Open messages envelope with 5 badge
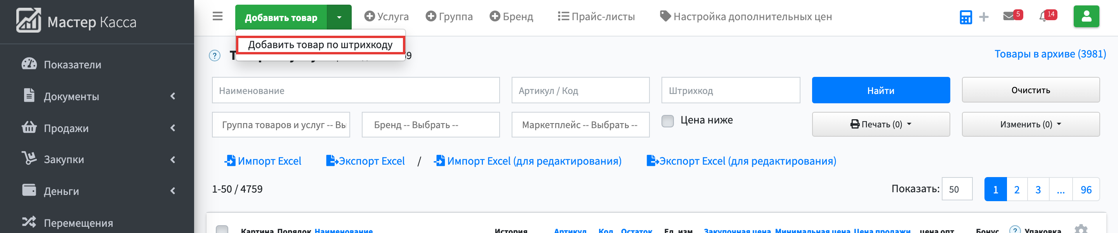Image resolution: width=1118 pixels, height=233 pixels. coord(1013,16)
